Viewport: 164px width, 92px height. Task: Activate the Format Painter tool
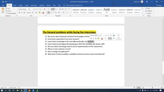(x=11, y=13)
